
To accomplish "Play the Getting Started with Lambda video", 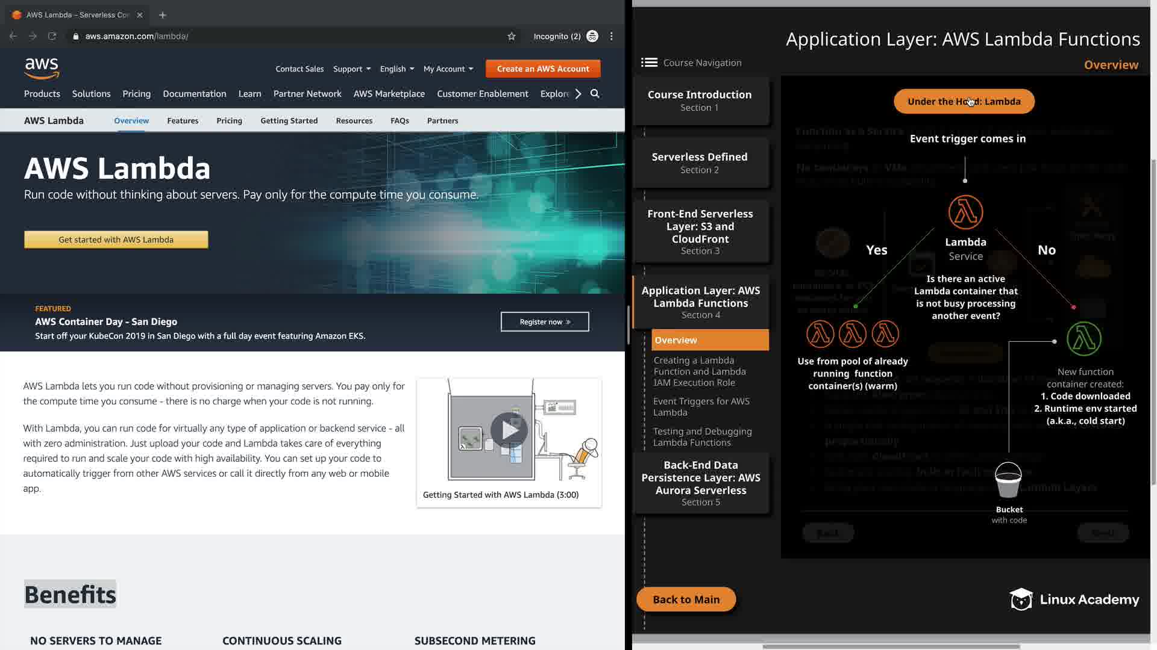I will [509, 430].
